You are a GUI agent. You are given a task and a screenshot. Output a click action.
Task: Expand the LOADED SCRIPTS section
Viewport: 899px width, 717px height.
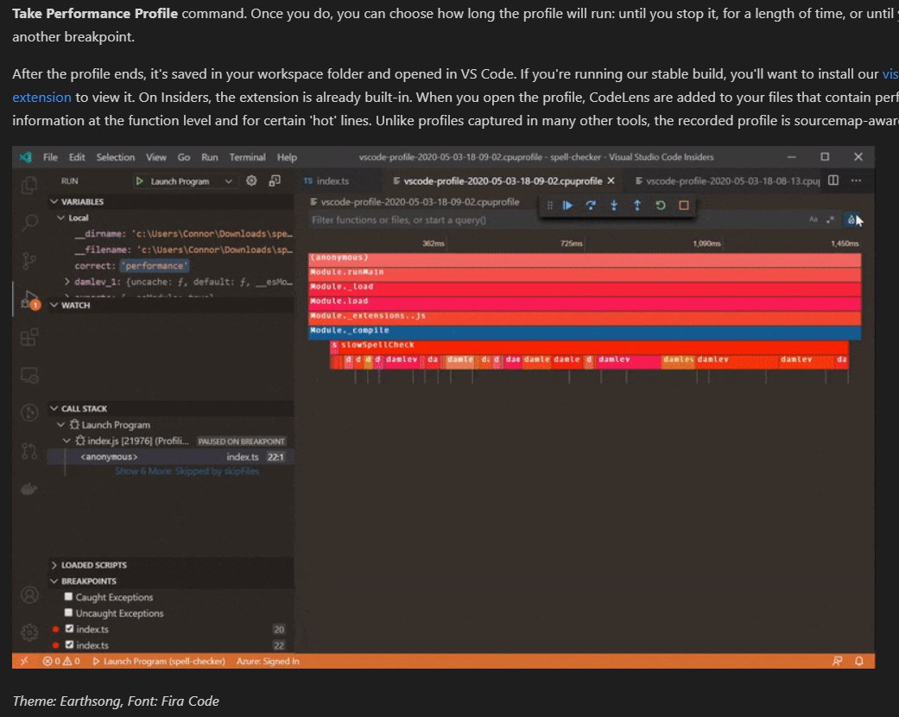point(54,565)
